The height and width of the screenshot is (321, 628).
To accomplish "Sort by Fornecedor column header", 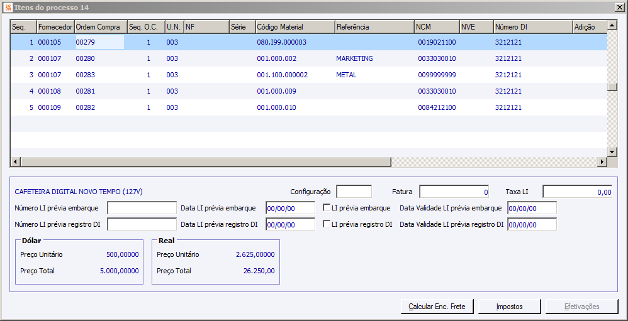I will click(x=55, y=27).
